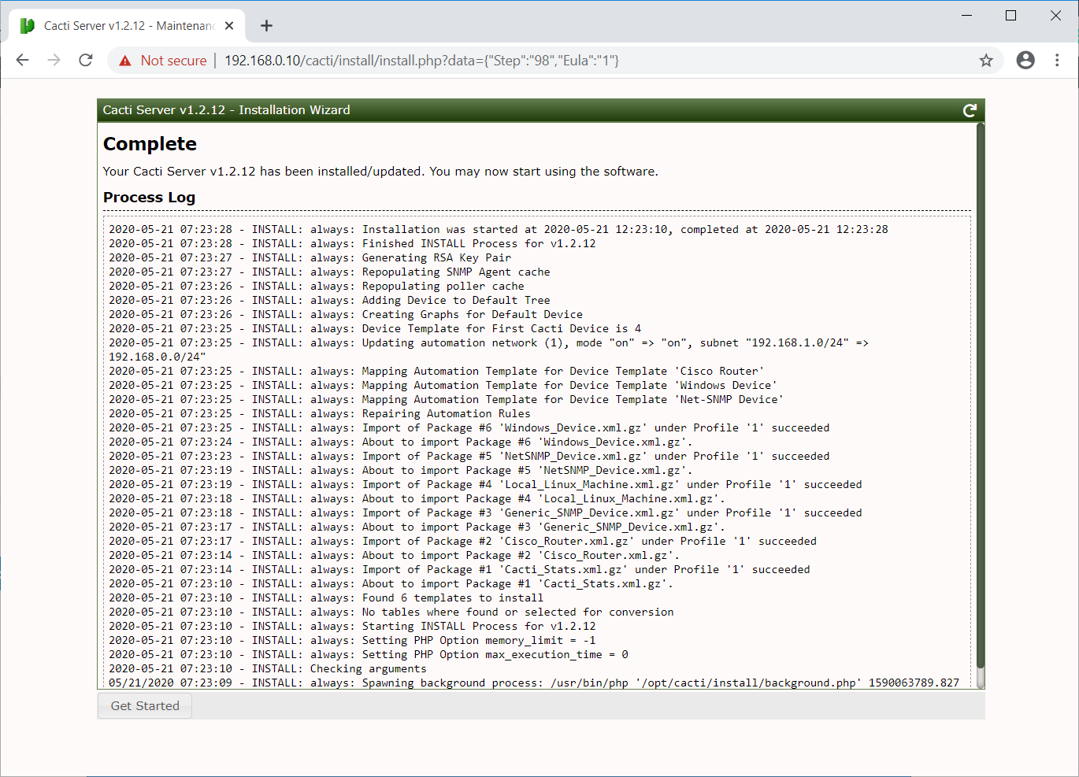Reload the page with browser reload button
The height and width of the screenshot is (777, 1079).
pyautogui.click(x=86, y=61)
